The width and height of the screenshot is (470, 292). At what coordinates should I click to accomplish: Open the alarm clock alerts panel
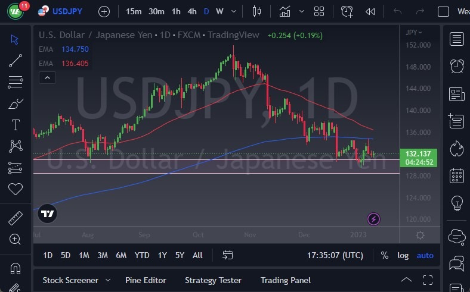(x=457, y=66)
